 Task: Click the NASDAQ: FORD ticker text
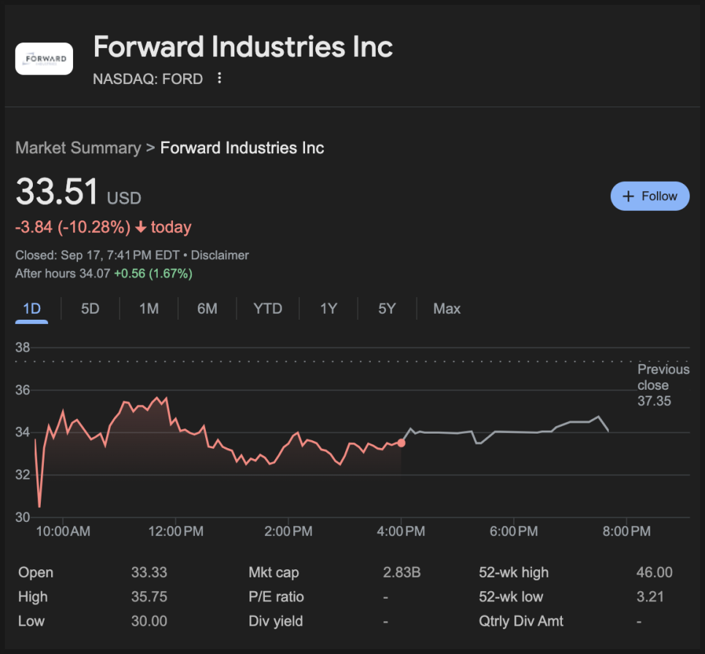(x=148, y=79)
